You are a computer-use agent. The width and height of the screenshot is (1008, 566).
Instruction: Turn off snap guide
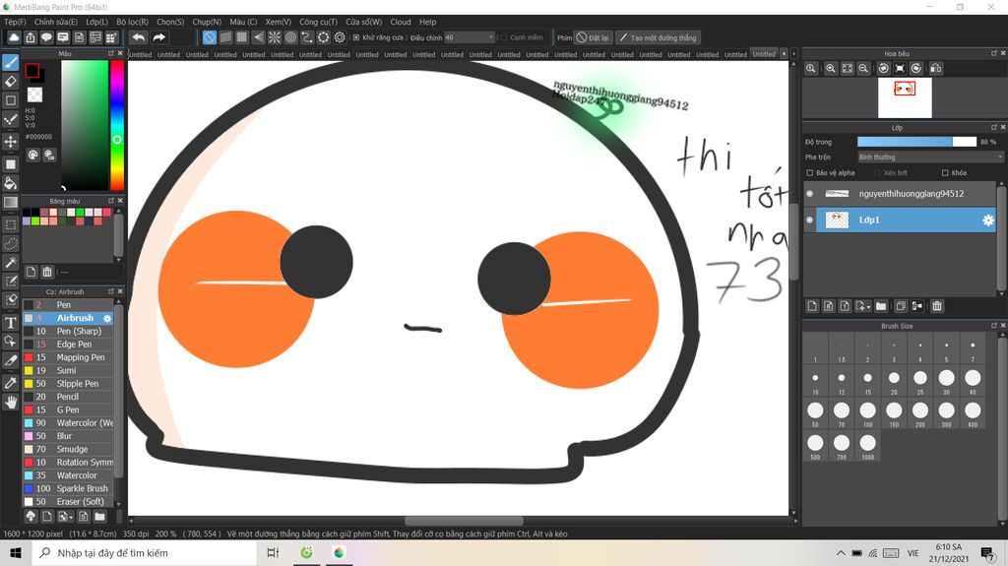[x=209, y=37]
